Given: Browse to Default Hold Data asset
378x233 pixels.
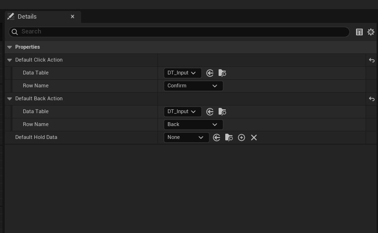Looking at the screenshot, I should click(229, 138).
